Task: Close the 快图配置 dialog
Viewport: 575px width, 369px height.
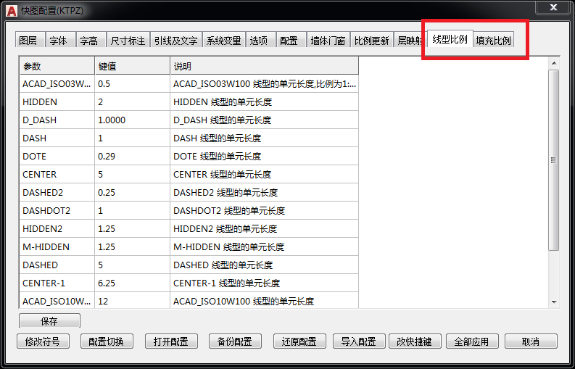Action: coord(553,7)
